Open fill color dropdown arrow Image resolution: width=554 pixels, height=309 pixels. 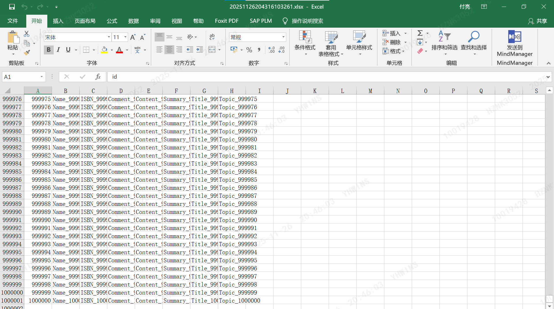coord(112,50)
